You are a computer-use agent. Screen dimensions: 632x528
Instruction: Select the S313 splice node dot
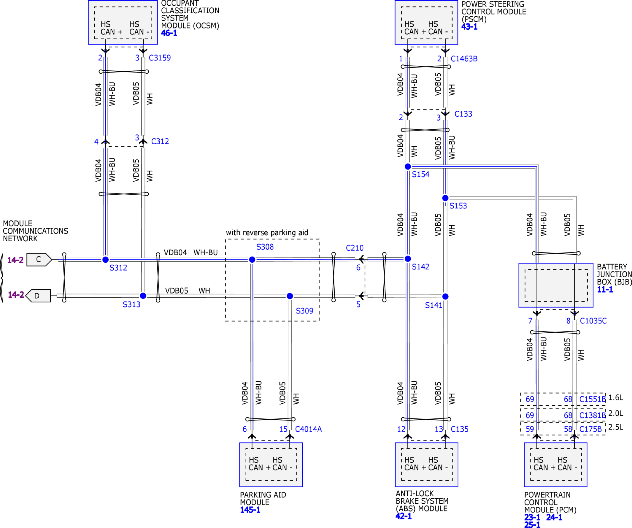[x=143, y=296]
